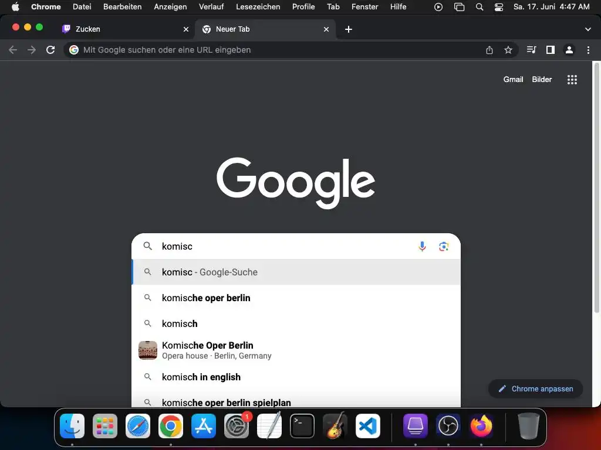Image resolution: width=601 pixels, height=450 pixels.
Task: Click the play circle menu bar icon
Action: [x=438, y=7]
